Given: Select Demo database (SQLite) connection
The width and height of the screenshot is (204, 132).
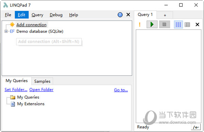Looking at the screenshot, I should click(x=40, y=31).
